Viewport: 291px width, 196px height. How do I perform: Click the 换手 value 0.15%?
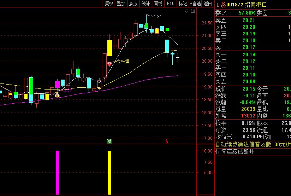click(249, 123)
